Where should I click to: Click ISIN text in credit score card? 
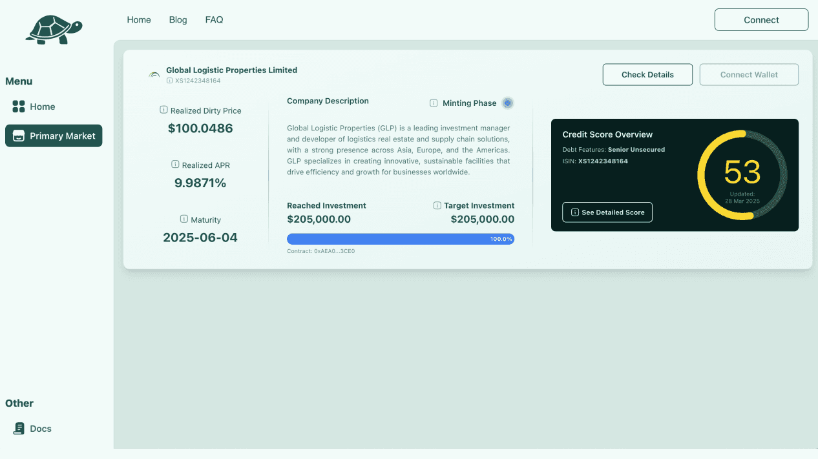click(595, 161)
